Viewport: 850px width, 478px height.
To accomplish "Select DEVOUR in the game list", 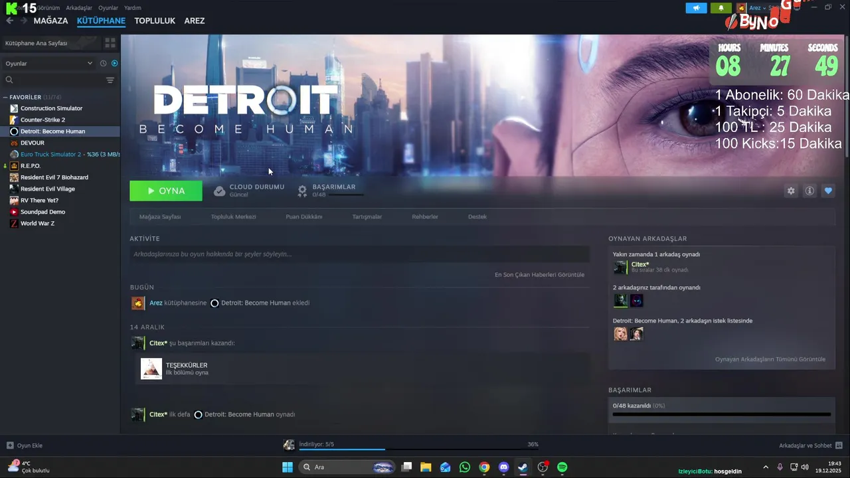I will coord(33,143).
